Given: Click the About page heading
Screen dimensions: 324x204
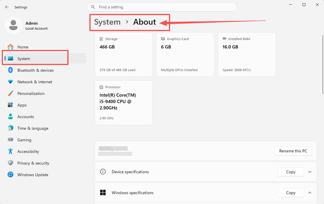Looking at the screenshot, I should click(144, 22).
